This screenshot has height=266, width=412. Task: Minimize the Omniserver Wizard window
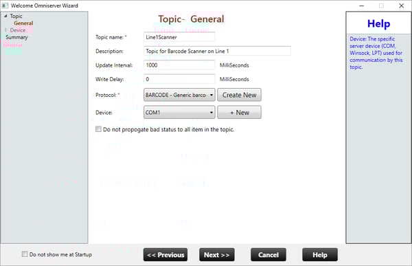[x=362, y=5]
